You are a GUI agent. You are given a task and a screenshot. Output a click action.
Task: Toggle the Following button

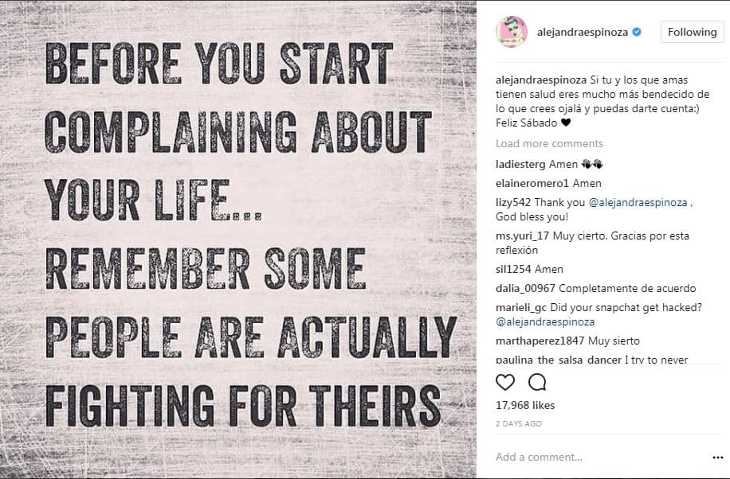692,32
